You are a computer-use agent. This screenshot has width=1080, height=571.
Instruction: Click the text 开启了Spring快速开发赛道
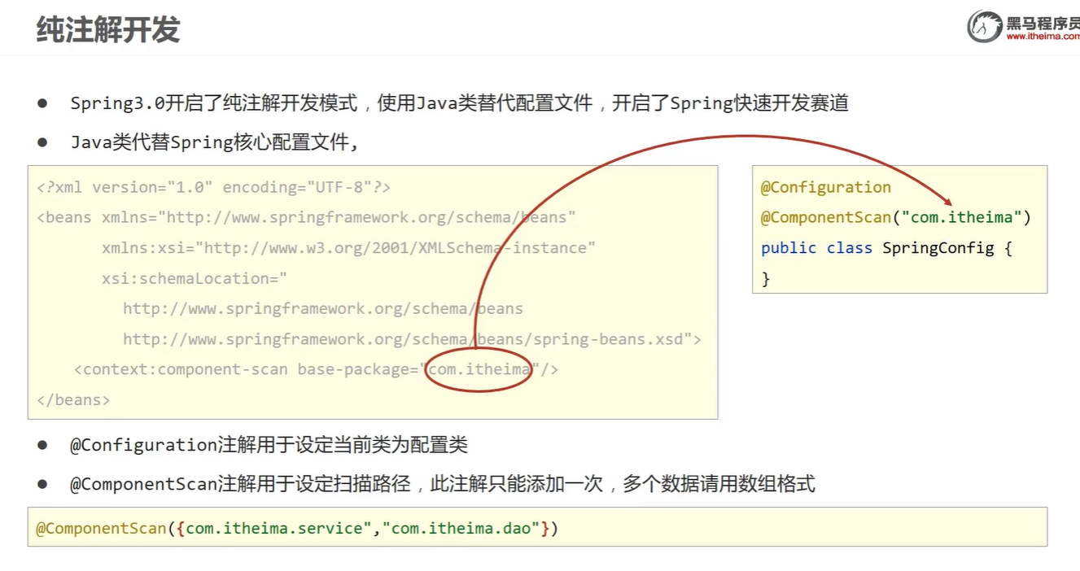tap(730, 103)
